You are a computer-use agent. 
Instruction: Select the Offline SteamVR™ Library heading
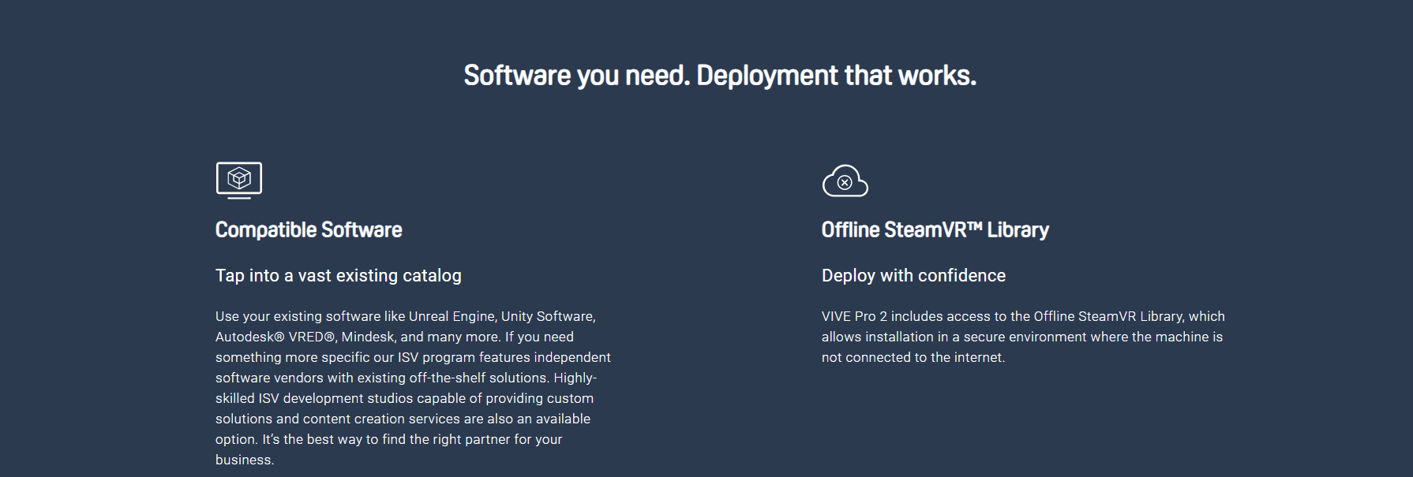pyautogui.click(x=935, y=230)
